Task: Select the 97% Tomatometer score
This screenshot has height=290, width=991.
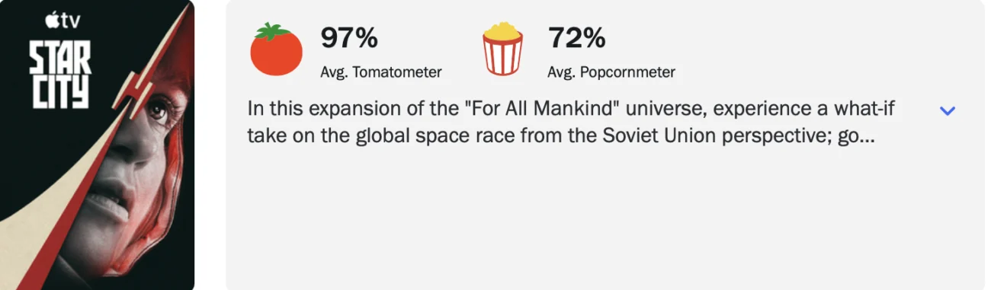Action: [349, 37]
